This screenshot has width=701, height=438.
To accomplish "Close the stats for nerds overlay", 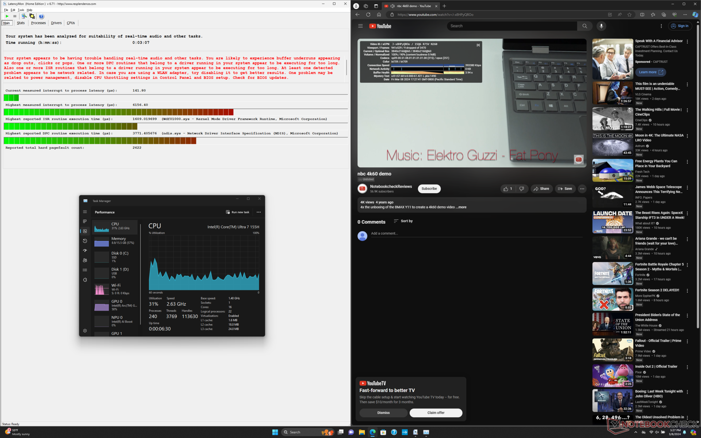I will (x=478, y=45).
